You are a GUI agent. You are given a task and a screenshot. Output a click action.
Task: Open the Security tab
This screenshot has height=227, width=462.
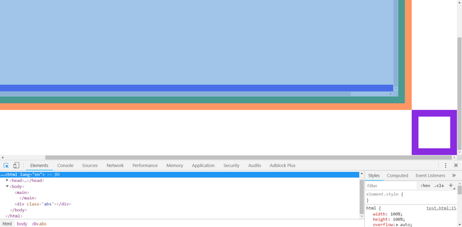[x=232, y=165]
